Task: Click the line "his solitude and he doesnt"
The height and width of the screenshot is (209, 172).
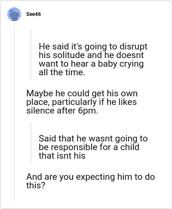Action: (x=91, y=55)
